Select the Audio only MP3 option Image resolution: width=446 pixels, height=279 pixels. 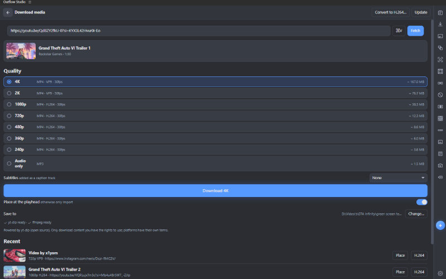[215, 163]
